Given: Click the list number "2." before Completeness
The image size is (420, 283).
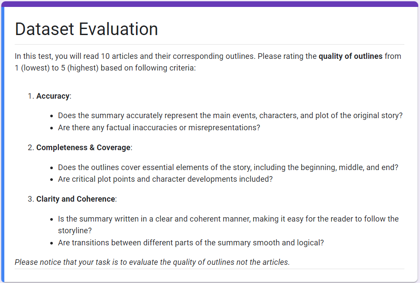Looking at the screenshot, I should tap(31, 148).
